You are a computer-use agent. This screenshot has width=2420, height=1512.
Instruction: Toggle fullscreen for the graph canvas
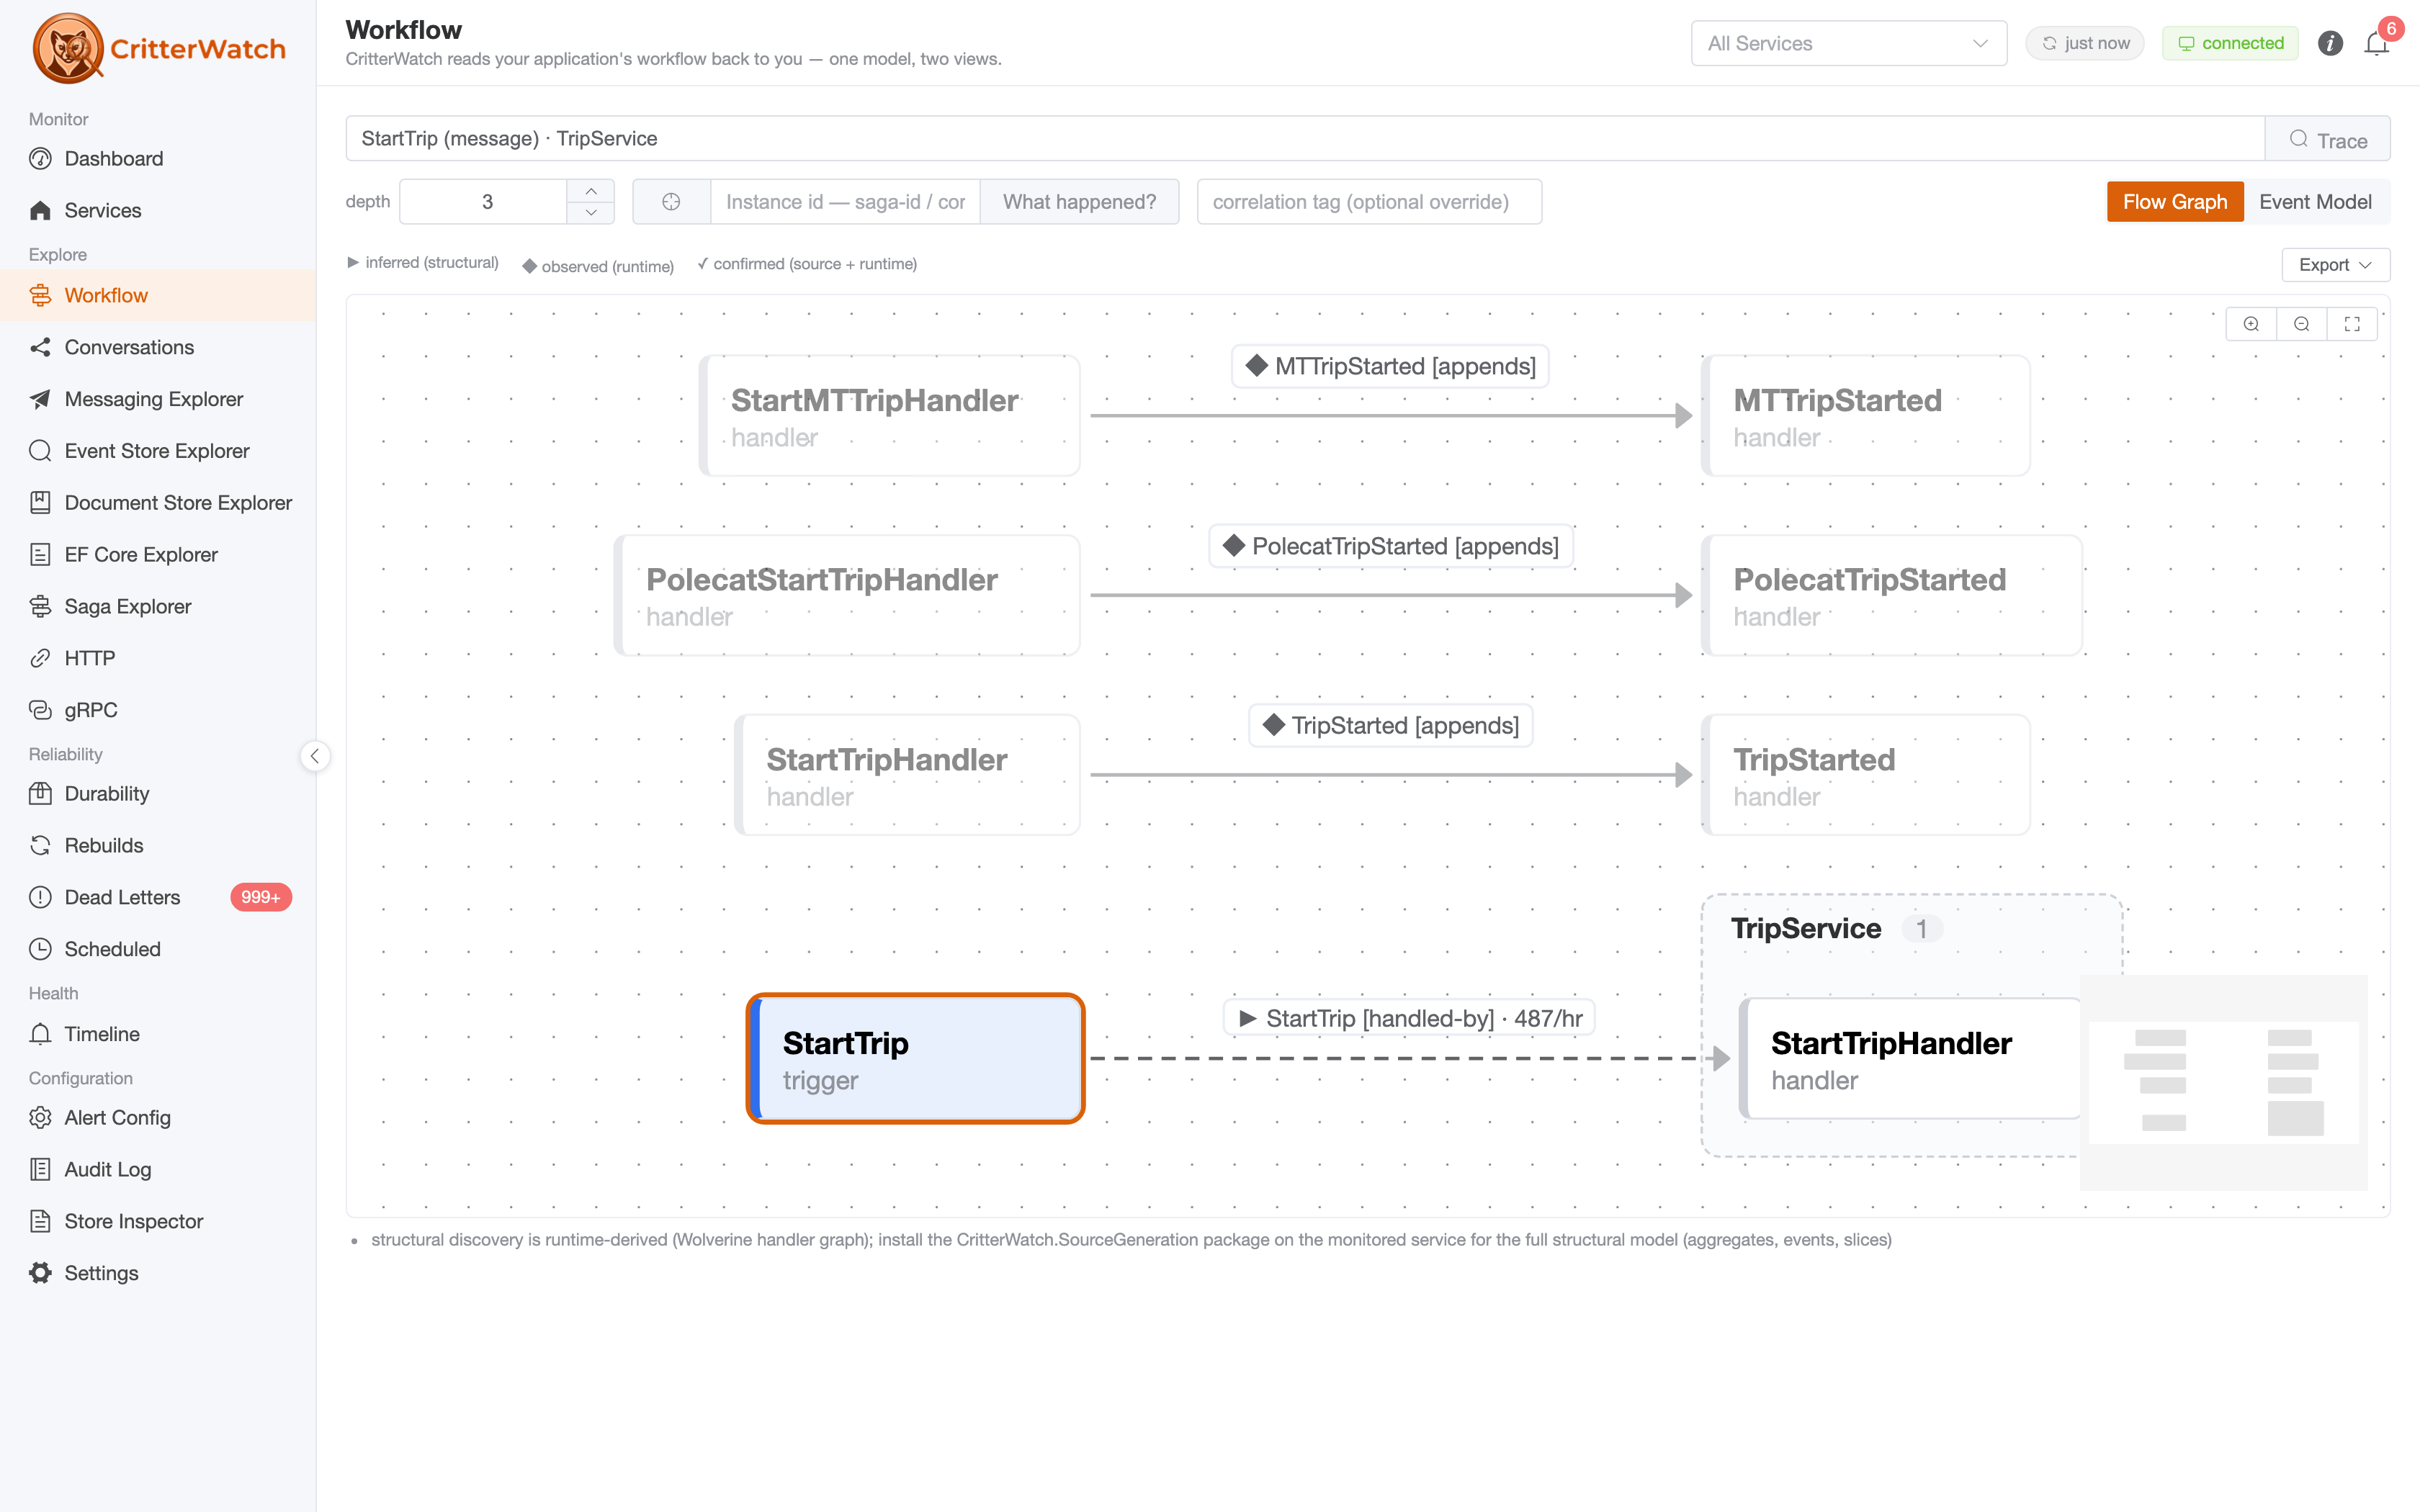(x=2352, y=324)
